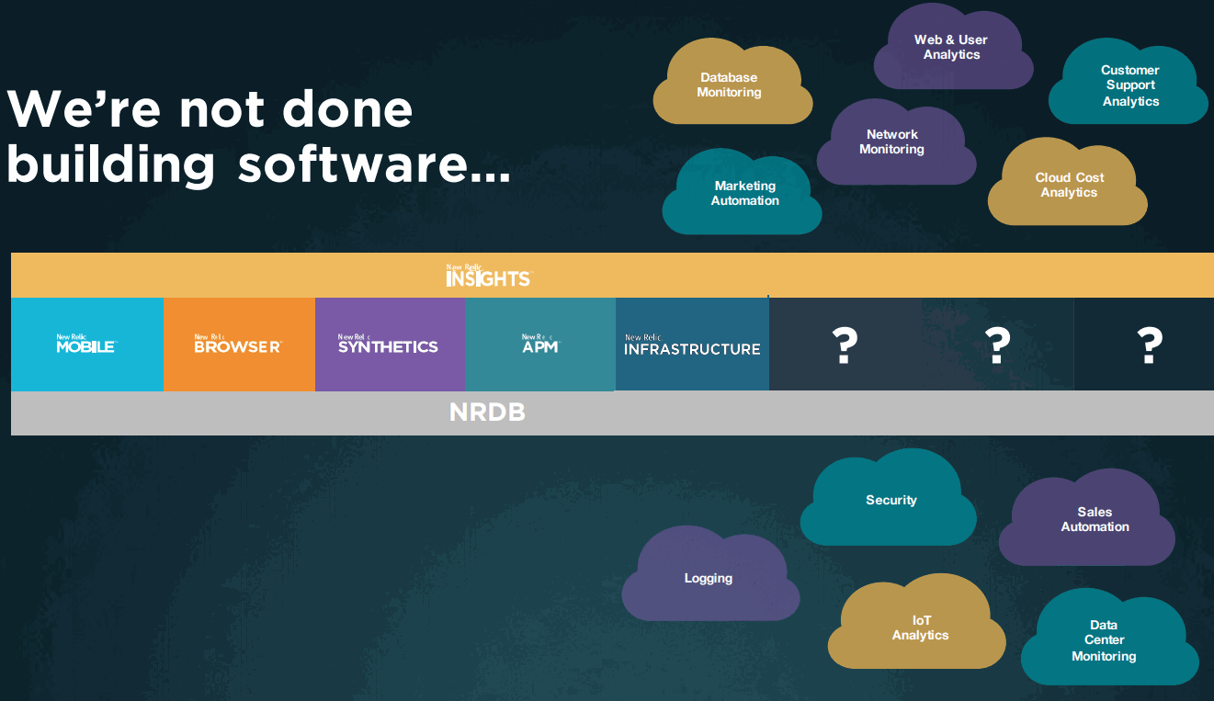The width and height of the screenshot is (1214, 701).
Task: Click the middle question mark tile
Action: pos(998,344)
